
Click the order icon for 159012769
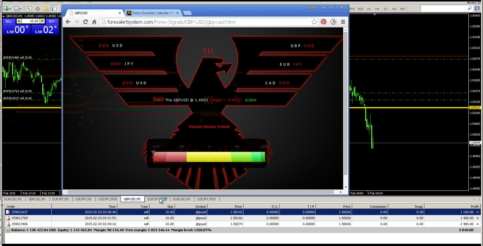(x=8, y=218)
